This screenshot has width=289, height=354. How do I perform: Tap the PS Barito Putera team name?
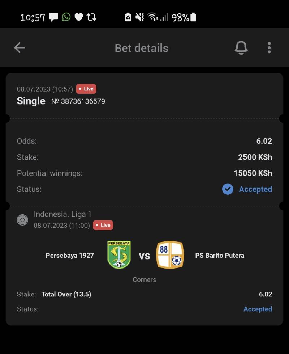click(x=220, y=256)
